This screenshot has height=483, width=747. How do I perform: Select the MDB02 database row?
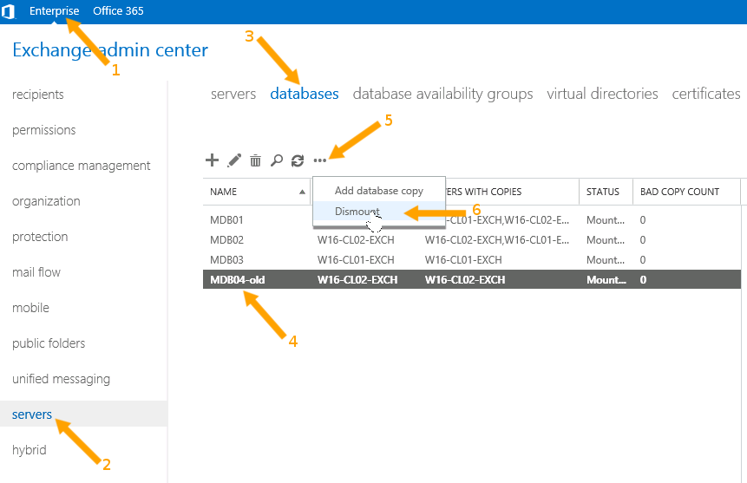click(472, 240)
